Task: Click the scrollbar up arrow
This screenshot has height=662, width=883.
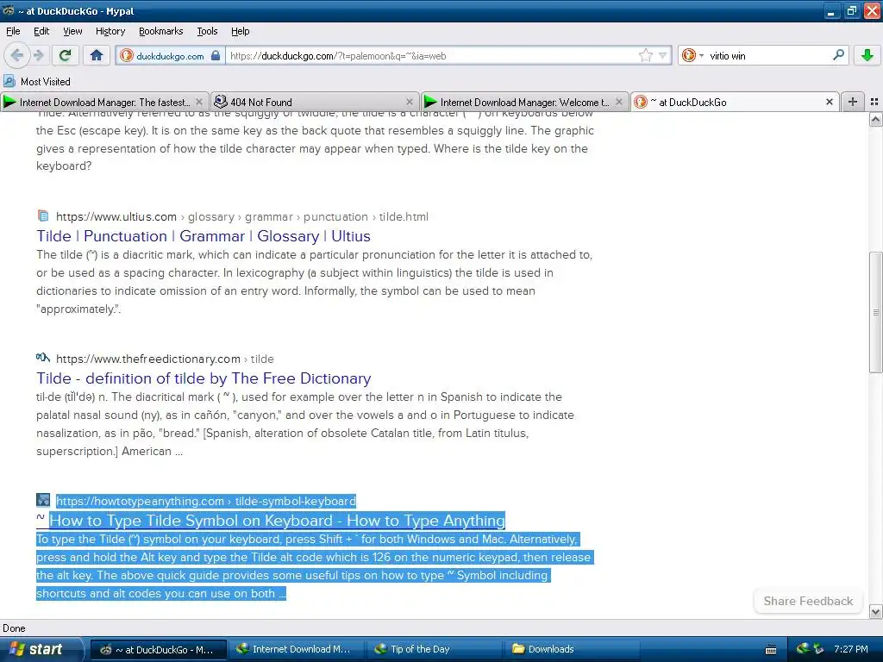Action: coord(875,119)
